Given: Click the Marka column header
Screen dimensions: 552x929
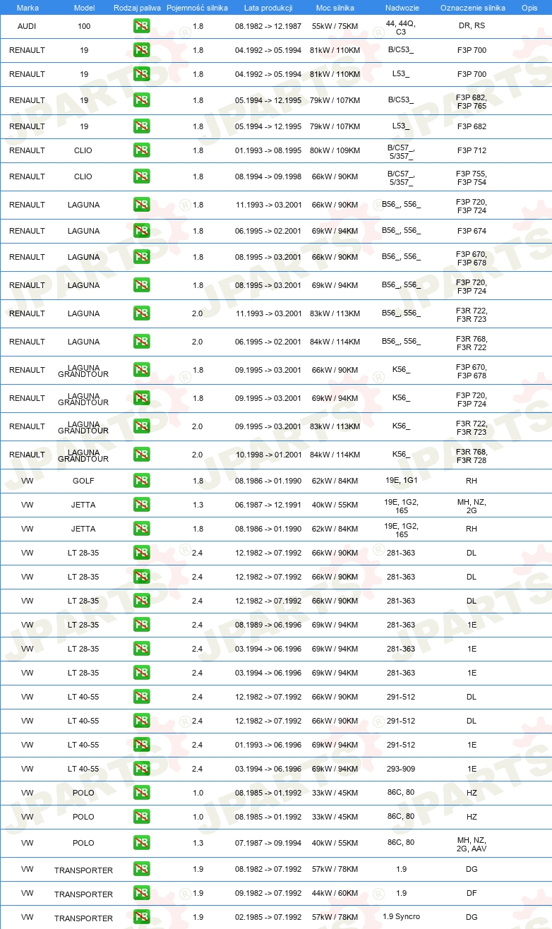Looking at the screenshot, I should tap(28, 8).
